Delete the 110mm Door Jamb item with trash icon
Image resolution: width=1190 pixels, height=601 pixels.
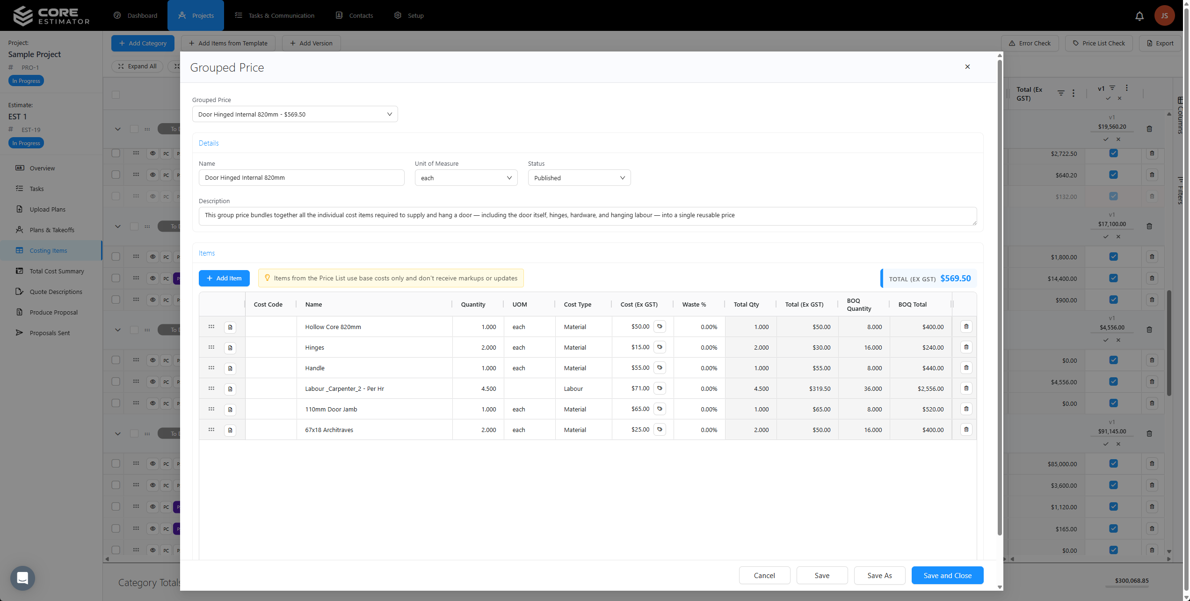[966, 409]
